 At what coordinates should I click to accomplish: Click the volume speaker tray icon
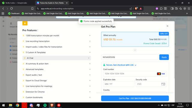click(165, 105)
